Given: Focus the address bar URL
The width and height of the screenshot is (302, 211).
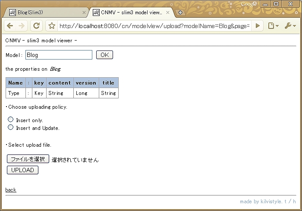Looking at the screenshot, I should (154, 26).
